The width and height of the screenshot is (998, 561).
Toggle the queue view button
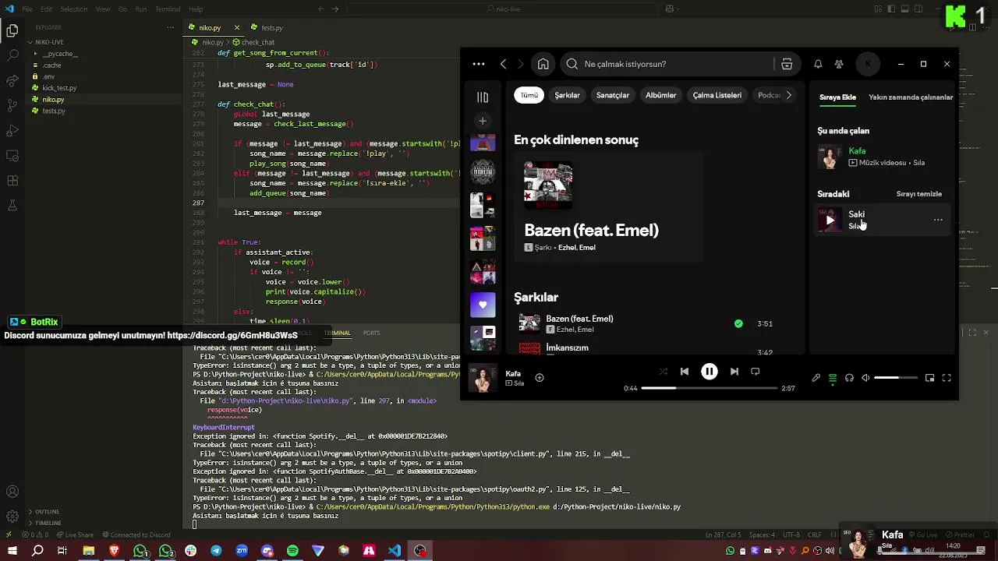[x=833, y=378]
